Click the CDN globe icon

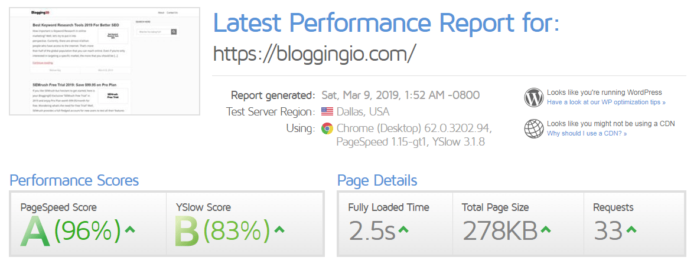[x=533, y=128]
